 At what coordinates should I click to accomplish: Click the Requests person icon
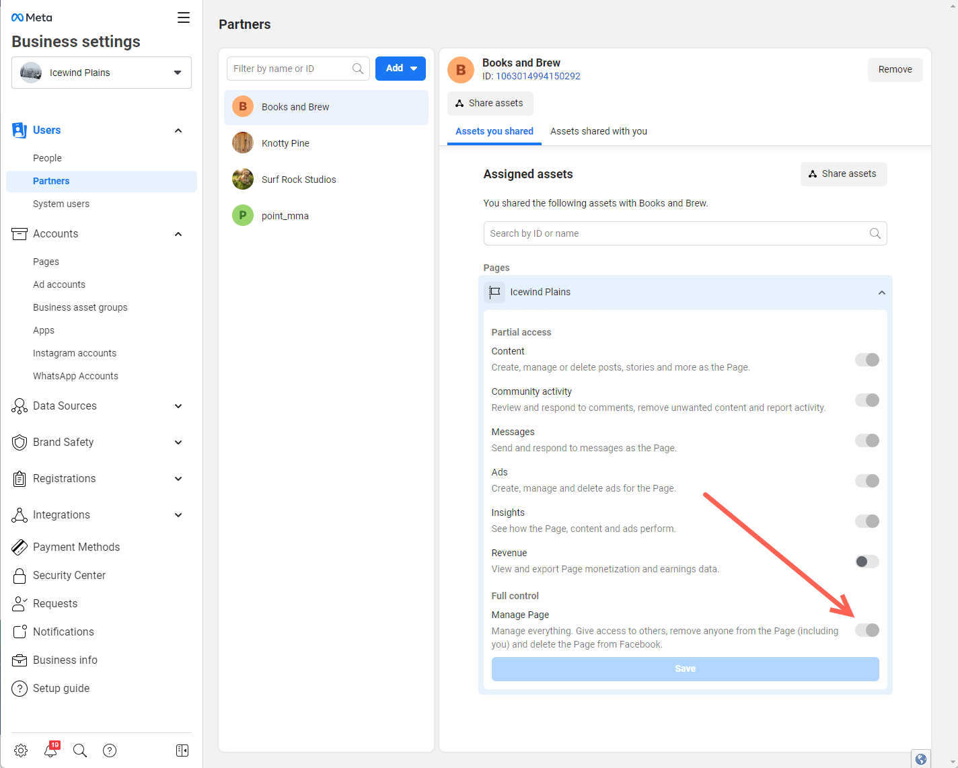coord(20,604)
